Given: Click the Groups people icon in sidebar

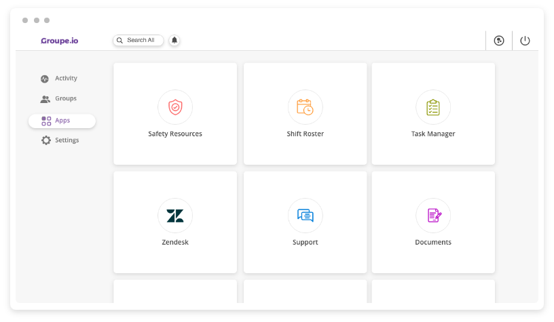Looking at the screenshot, I should click(45, 99).
